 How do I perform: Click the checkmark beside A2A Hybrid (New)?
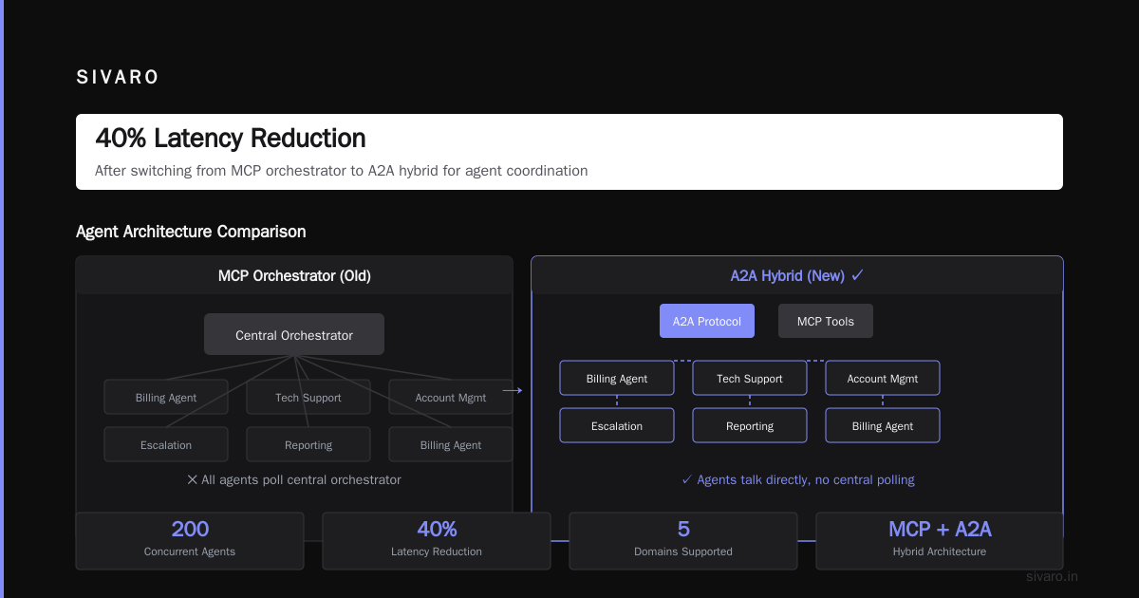(857, 276)
